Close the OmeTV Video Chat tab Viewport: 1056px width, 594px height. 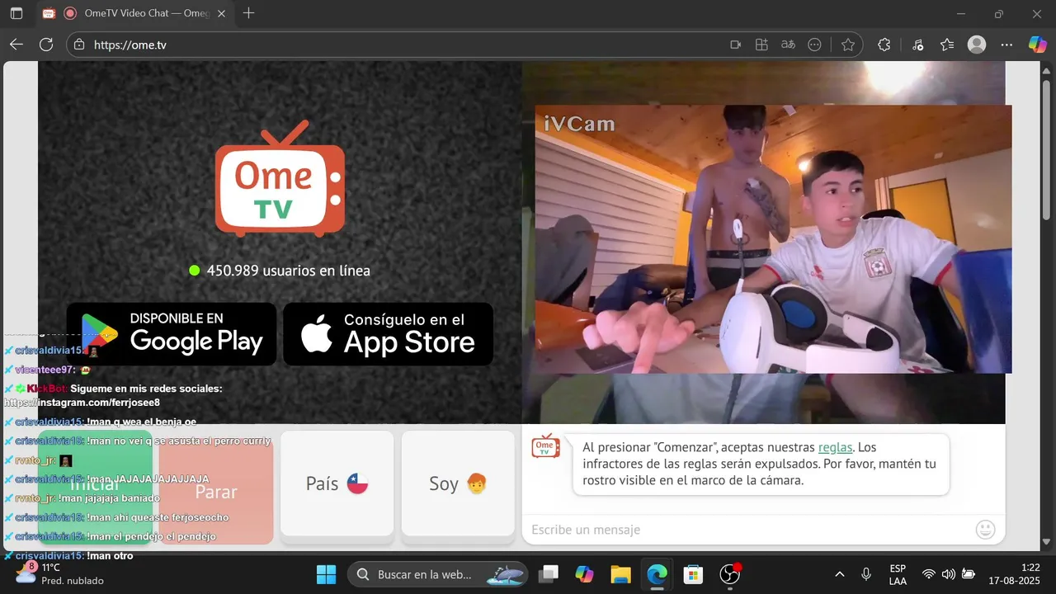pyautogui.click(x=221, y=13)
